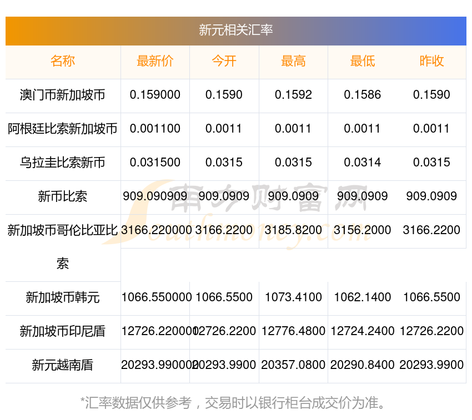The width and height of the screenshot is (472, 420).
Task: Click highest value 20357.0800
Action: pyautogui.click(x=293, y=365)
